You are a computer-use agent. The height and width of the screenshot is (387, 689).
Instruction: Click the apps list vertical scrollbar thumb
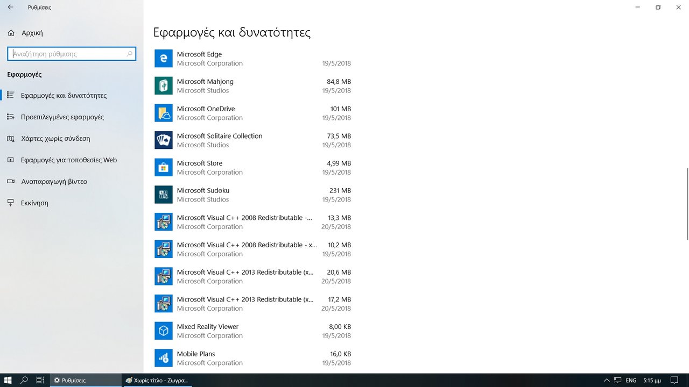[686, 204]
